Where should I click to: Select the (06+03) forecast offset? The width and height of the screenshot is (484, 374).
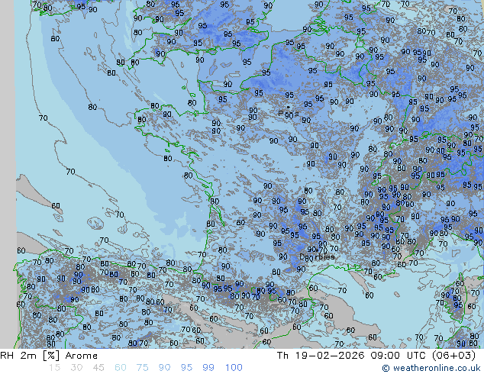[454, 356]
